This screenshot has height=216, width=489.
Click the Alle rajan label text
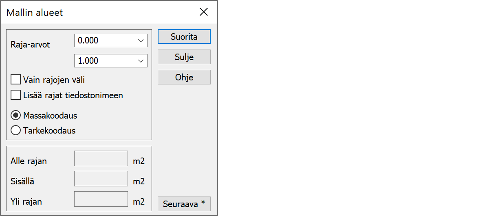29,161
